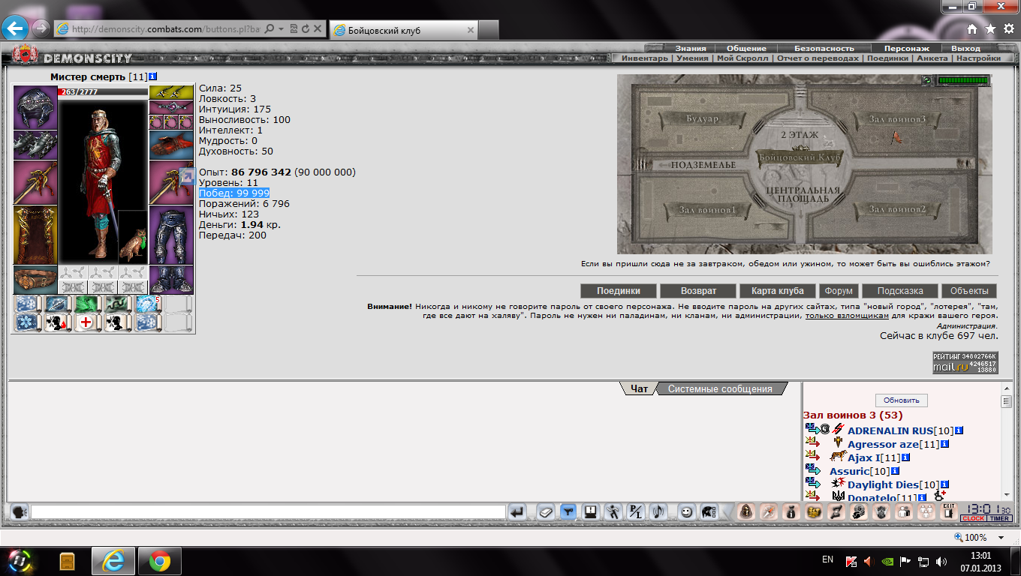Open the Персонаж menu

tap(906, 48)
